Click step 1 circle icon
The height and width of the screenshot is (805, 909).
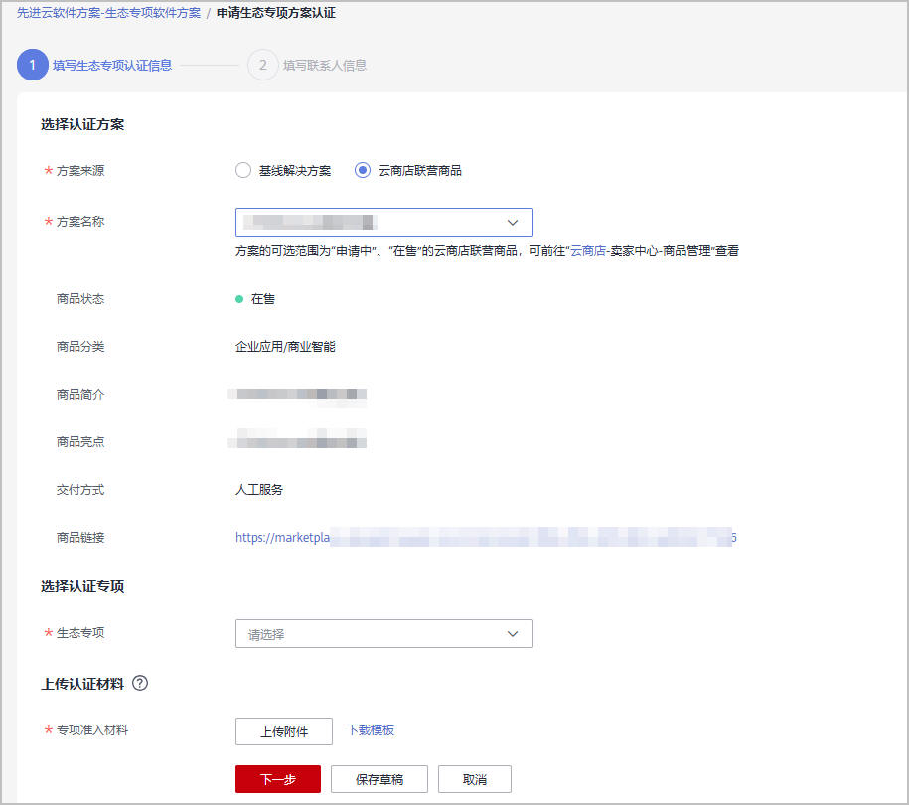(x=33, y=65)
